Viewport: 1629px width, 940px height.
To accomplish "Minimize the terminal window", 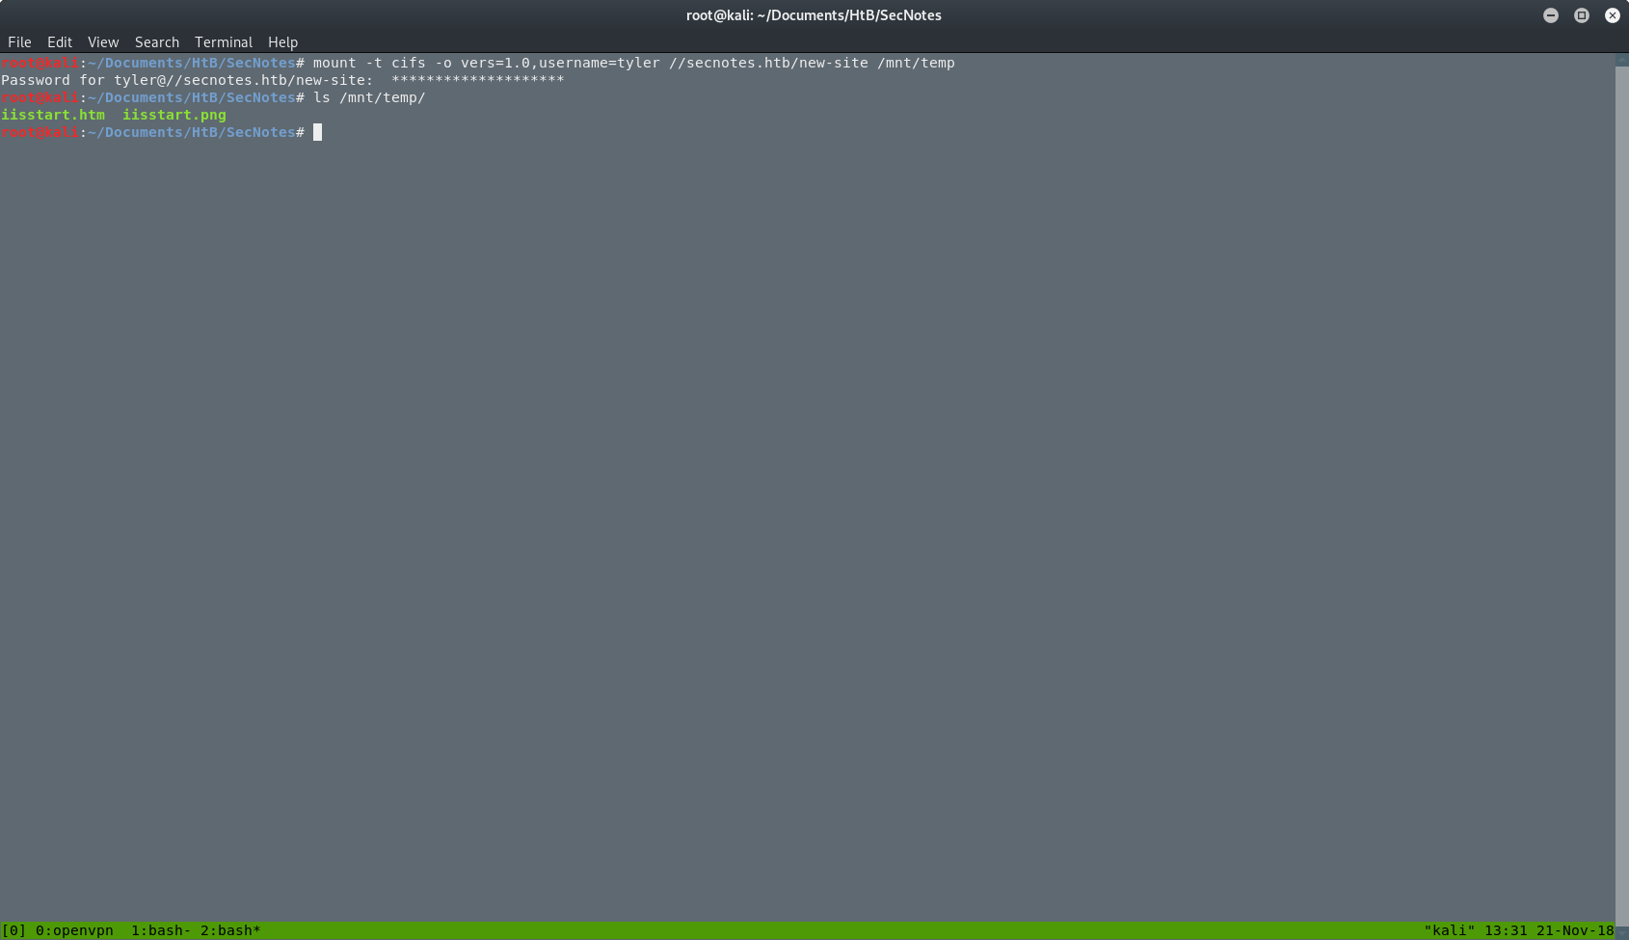I will point(1551,15).
